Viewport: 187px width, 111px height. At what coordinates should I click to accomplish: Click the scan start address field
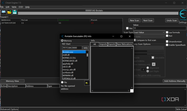149,51
